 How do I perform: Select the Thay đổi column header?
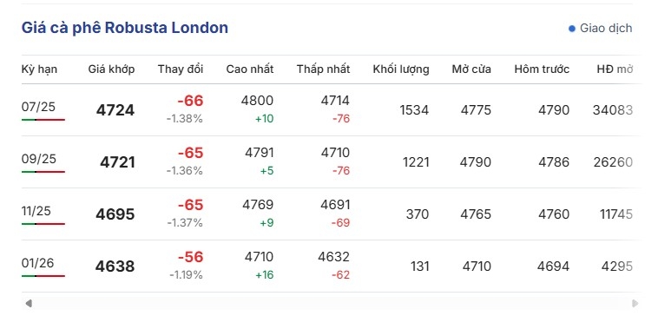coord(181,69)
